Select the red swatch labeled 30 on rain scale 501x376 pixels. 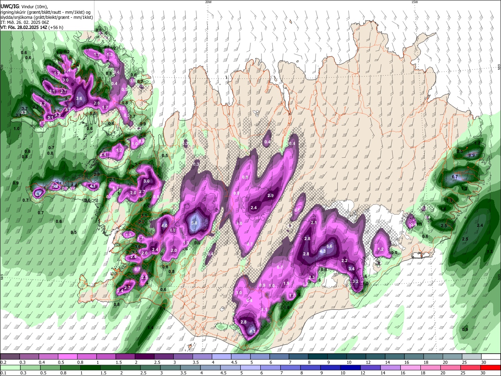(491, 367)
